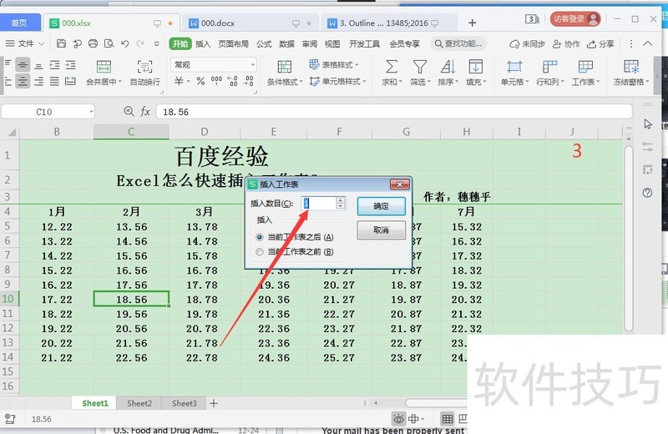
Task: Open the 页面布局 ribbon tab
Action: coord(234,44)
